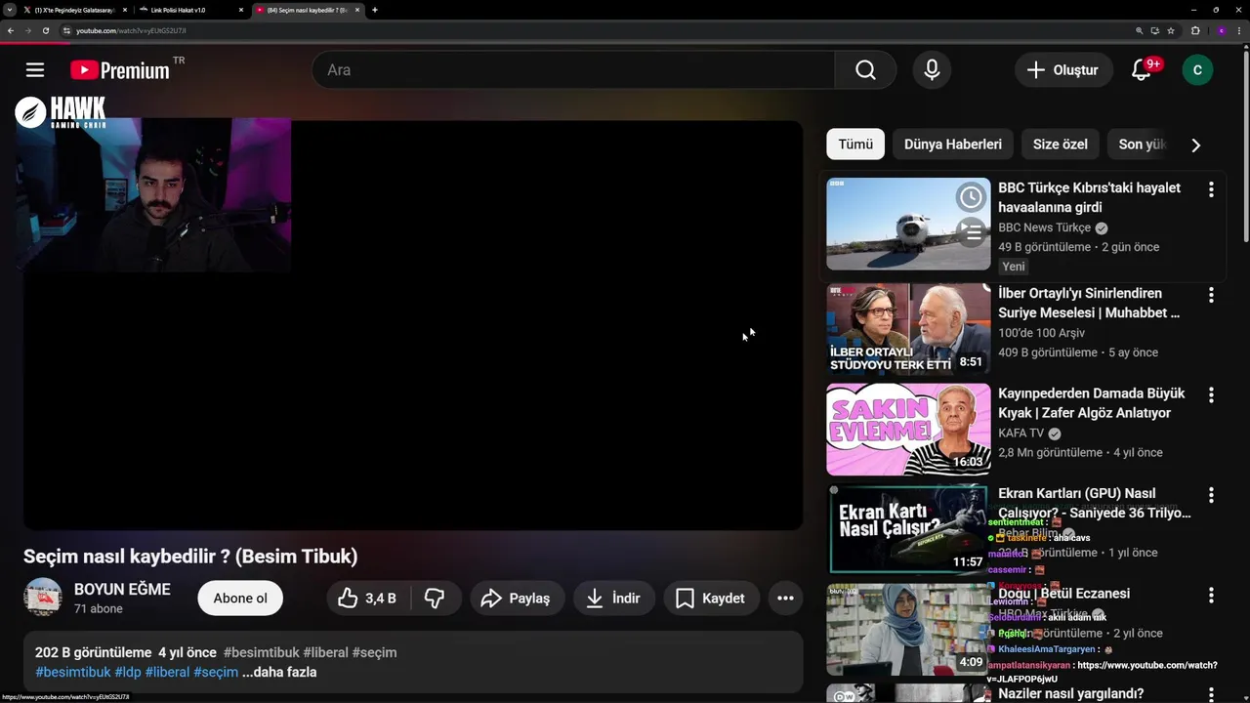Viewport: 1250px width, 703px height.
Task: Open the Ekran Kartı Nasıl Çalışır thumbnail
Action: 908,529
